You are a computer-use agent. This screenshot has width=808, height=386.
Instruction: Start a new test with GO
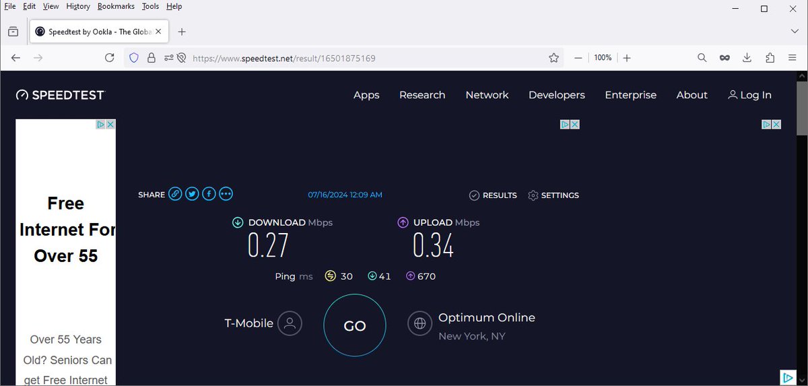(x=355, y=325)
